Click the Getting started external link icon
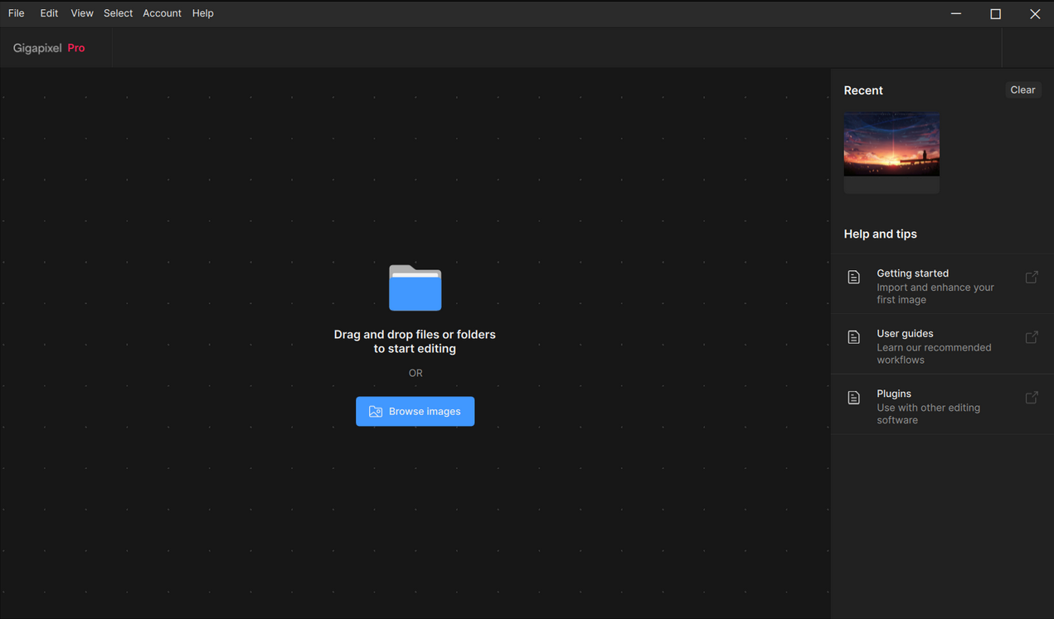1054x619 pixels. (1032, 277)
